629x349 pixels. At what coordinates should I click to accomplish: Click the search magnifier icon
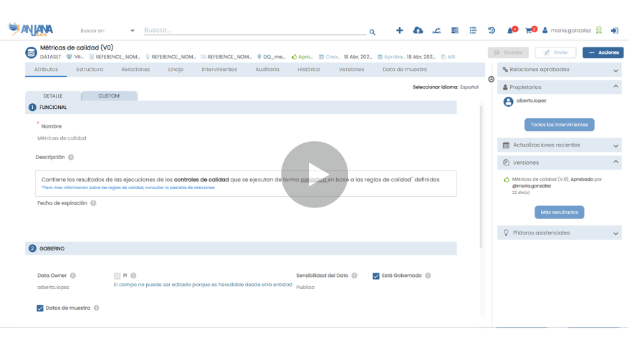point(373,32)
